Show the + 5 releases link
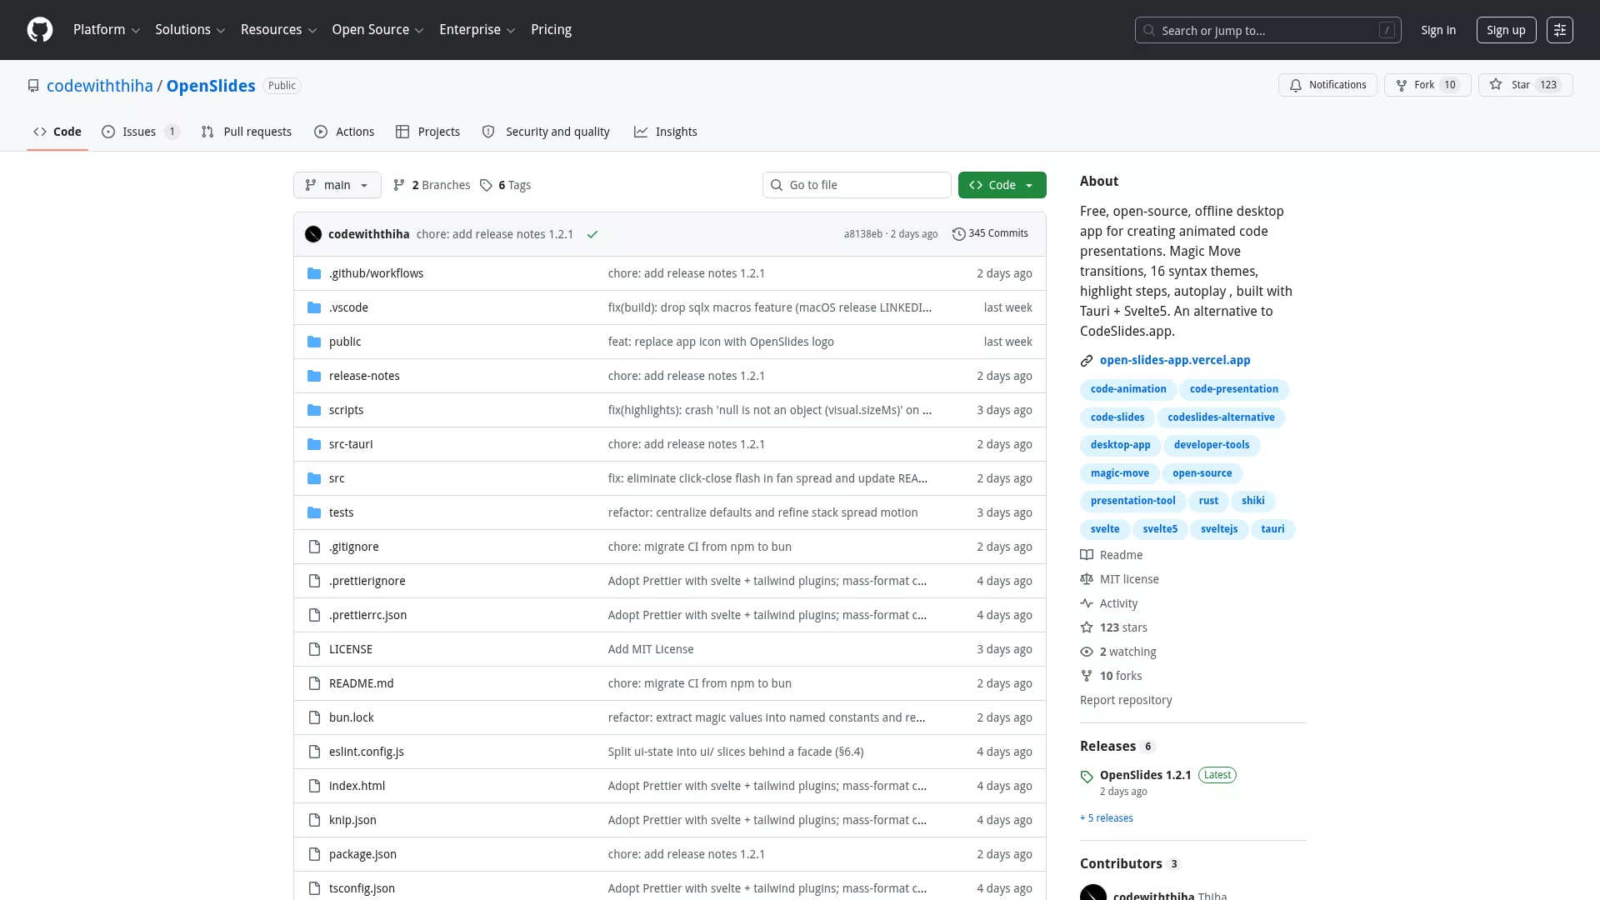1600x900 pixels. (1107, 818)
